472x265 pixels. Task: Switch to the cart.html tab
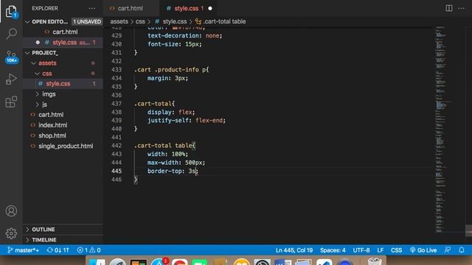pos(130,8)
